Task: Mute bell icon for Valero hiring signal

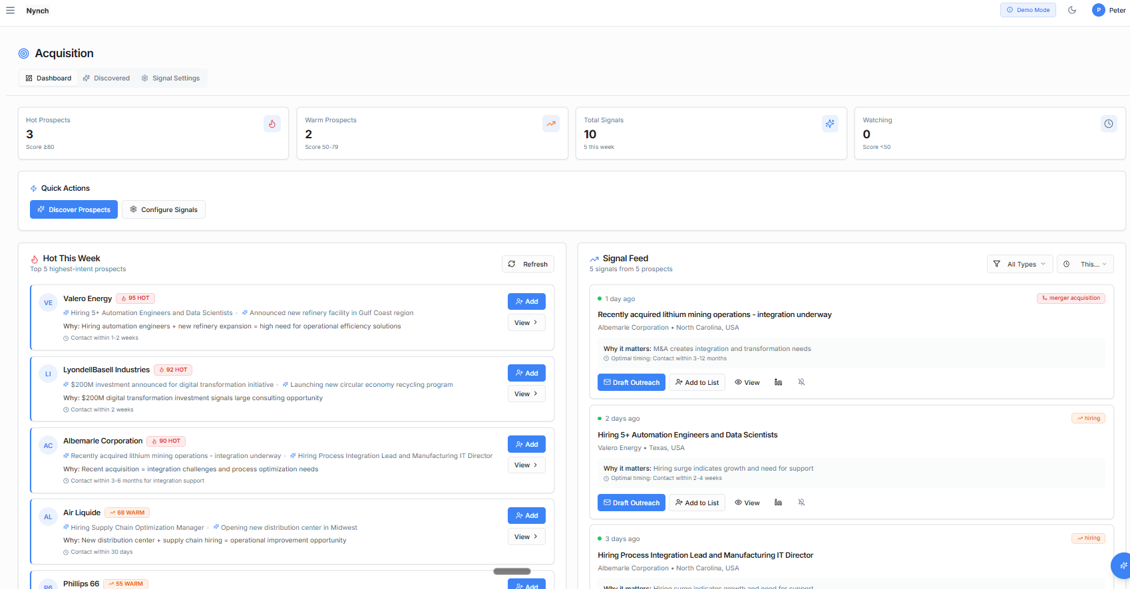Action: coord(801,503)
